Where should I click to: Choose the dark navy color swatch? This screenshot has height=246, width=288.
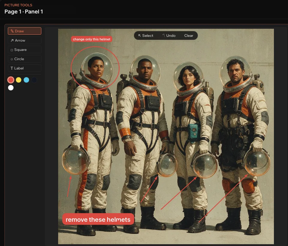[x=34, y=80]
